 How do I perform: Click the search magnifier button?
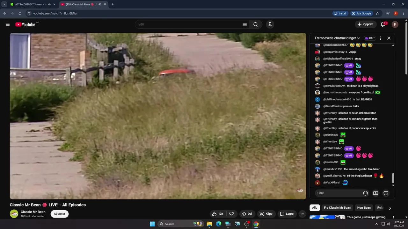click(x=256, y=24)
